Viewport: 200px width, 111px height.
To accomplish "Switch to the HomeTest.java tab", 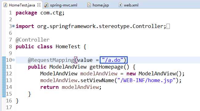I will pyautogui.click(x=22, y=5).
